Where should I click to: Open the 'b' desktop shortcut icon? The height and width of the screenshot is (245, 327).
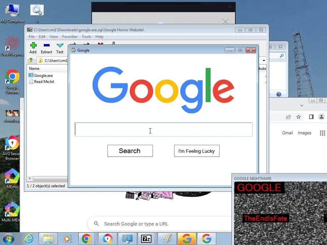point(37,13)
